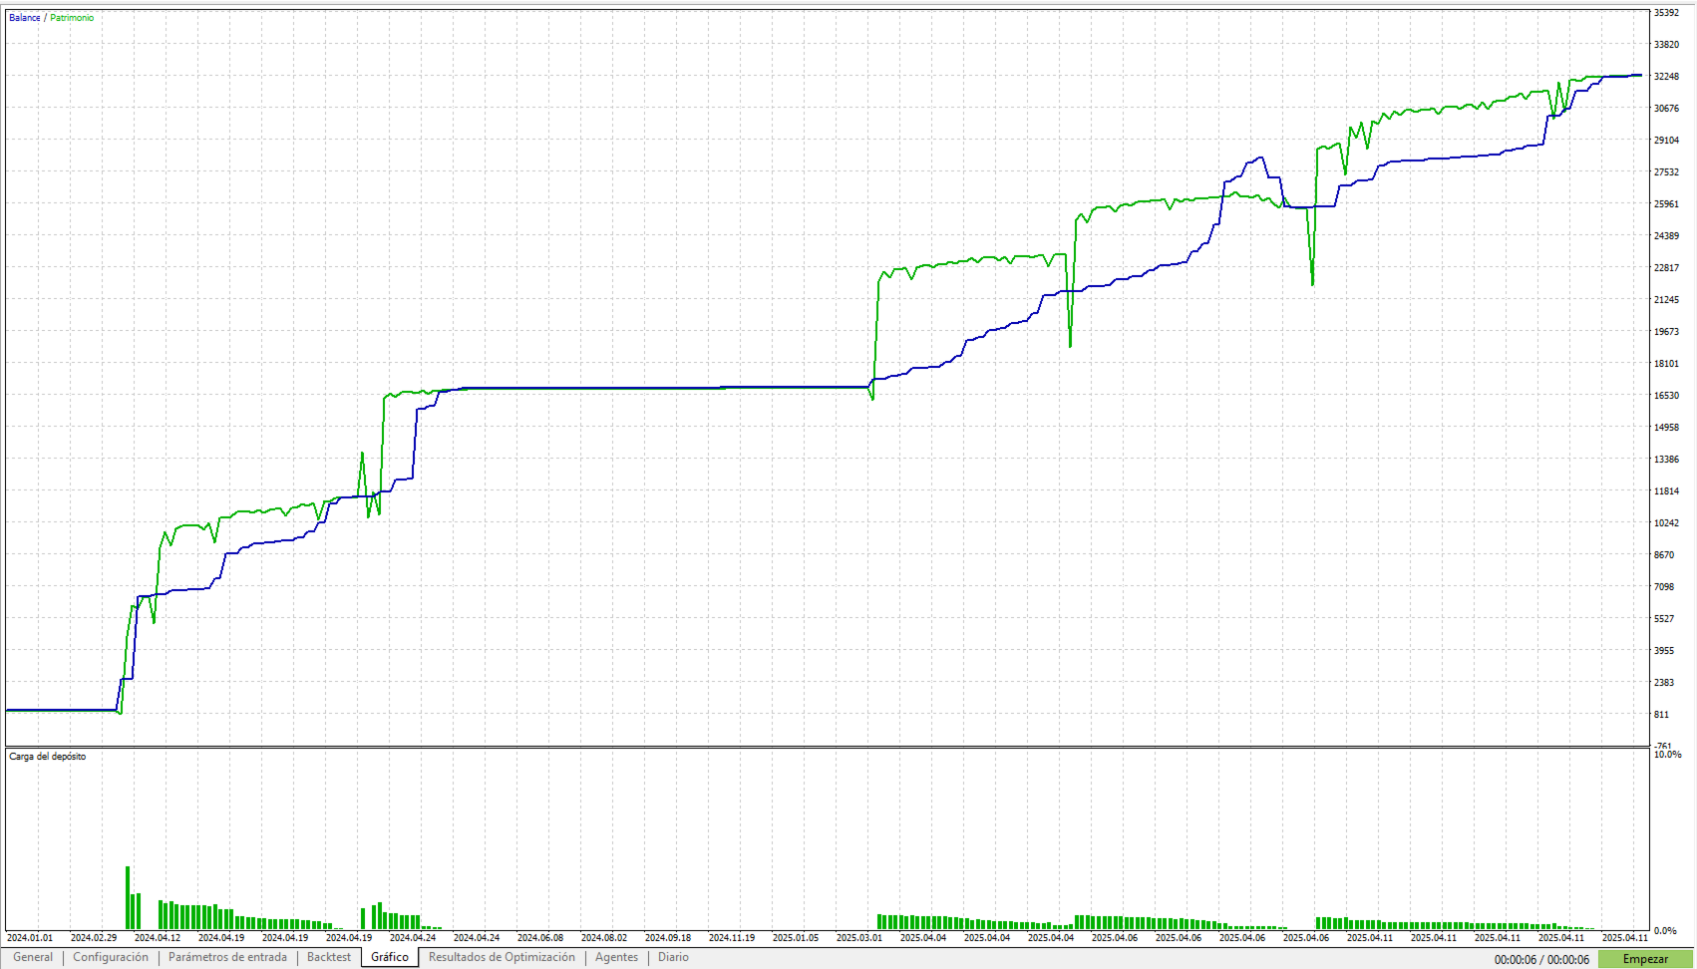Click the 2024.01.01 date label
The image size is (1697, 969).
tap(30, 938)
